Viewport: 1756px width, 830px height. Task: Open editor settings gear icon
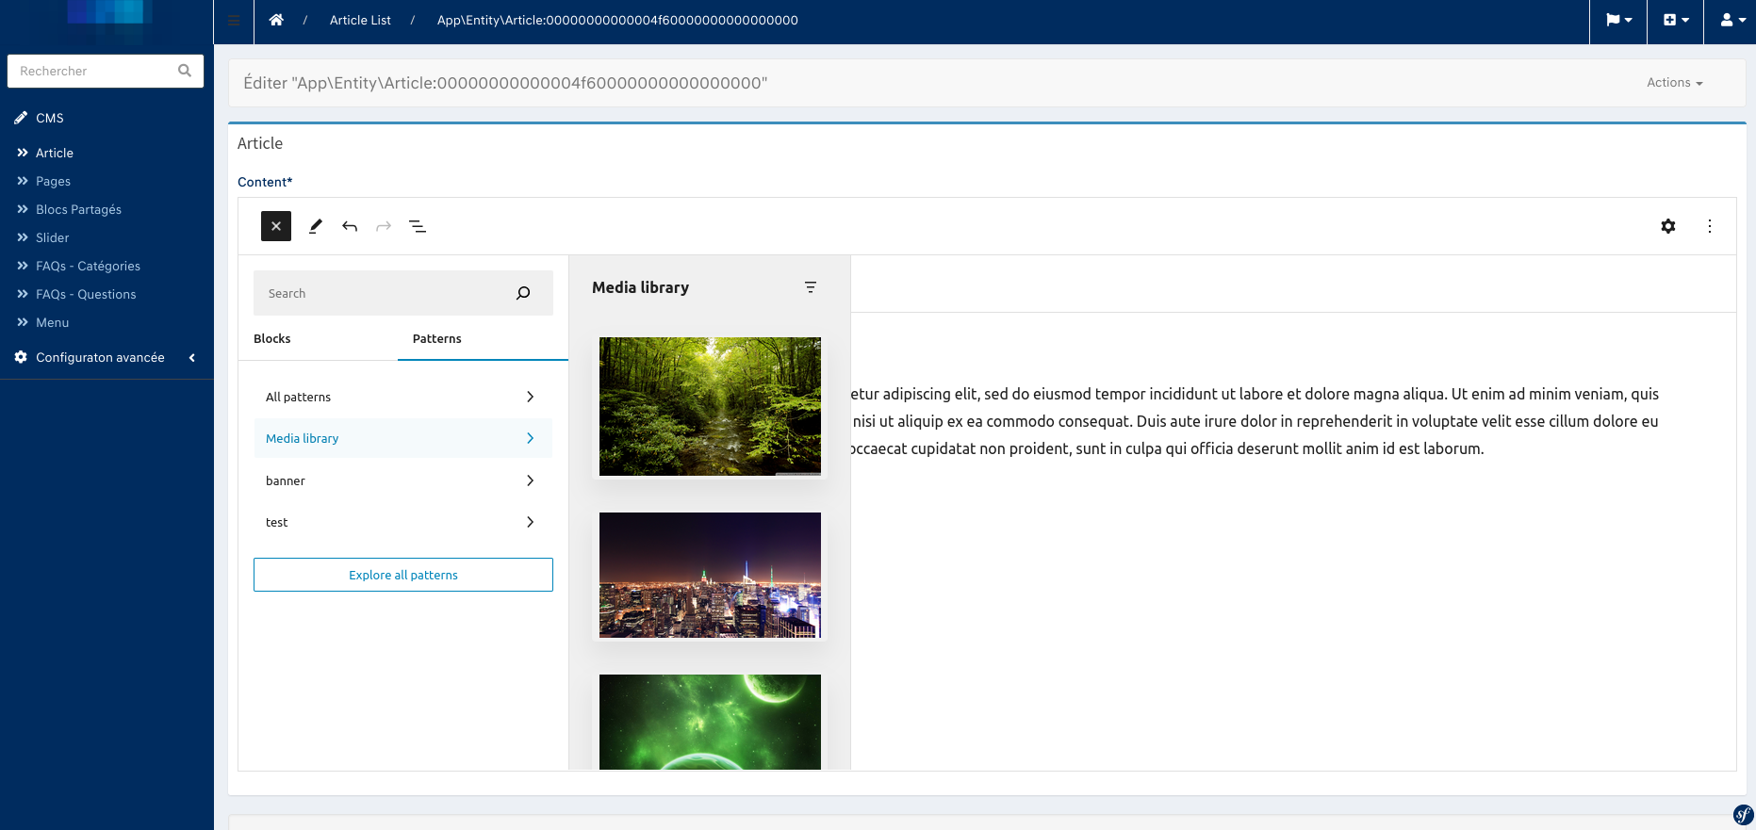(x=1667, y=226)
